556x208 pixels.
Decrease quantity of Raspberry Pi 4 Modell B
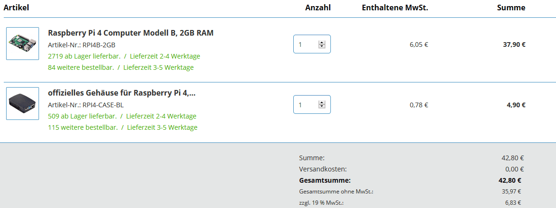pyautogui.click(x=322, y=46)
